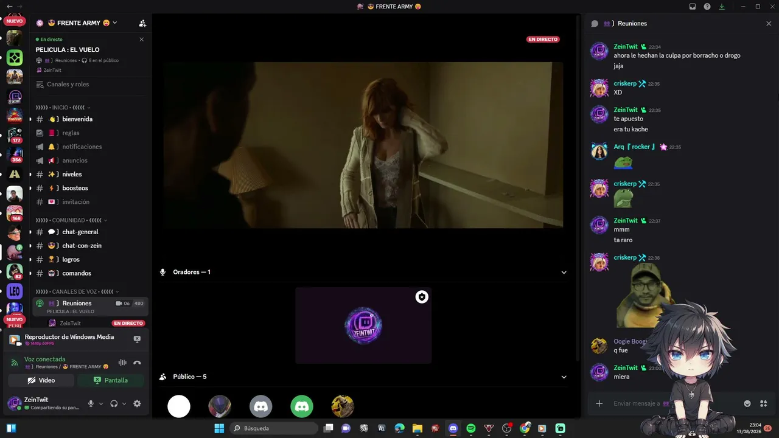Image resolution: width=779 pixels, height=438 pixels.
Task: Open the invite people icon for FRENTE ARMY
Action: [142, 23]
